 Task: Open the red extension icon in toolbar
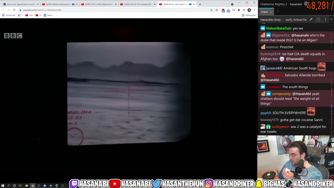coord(223,10)
